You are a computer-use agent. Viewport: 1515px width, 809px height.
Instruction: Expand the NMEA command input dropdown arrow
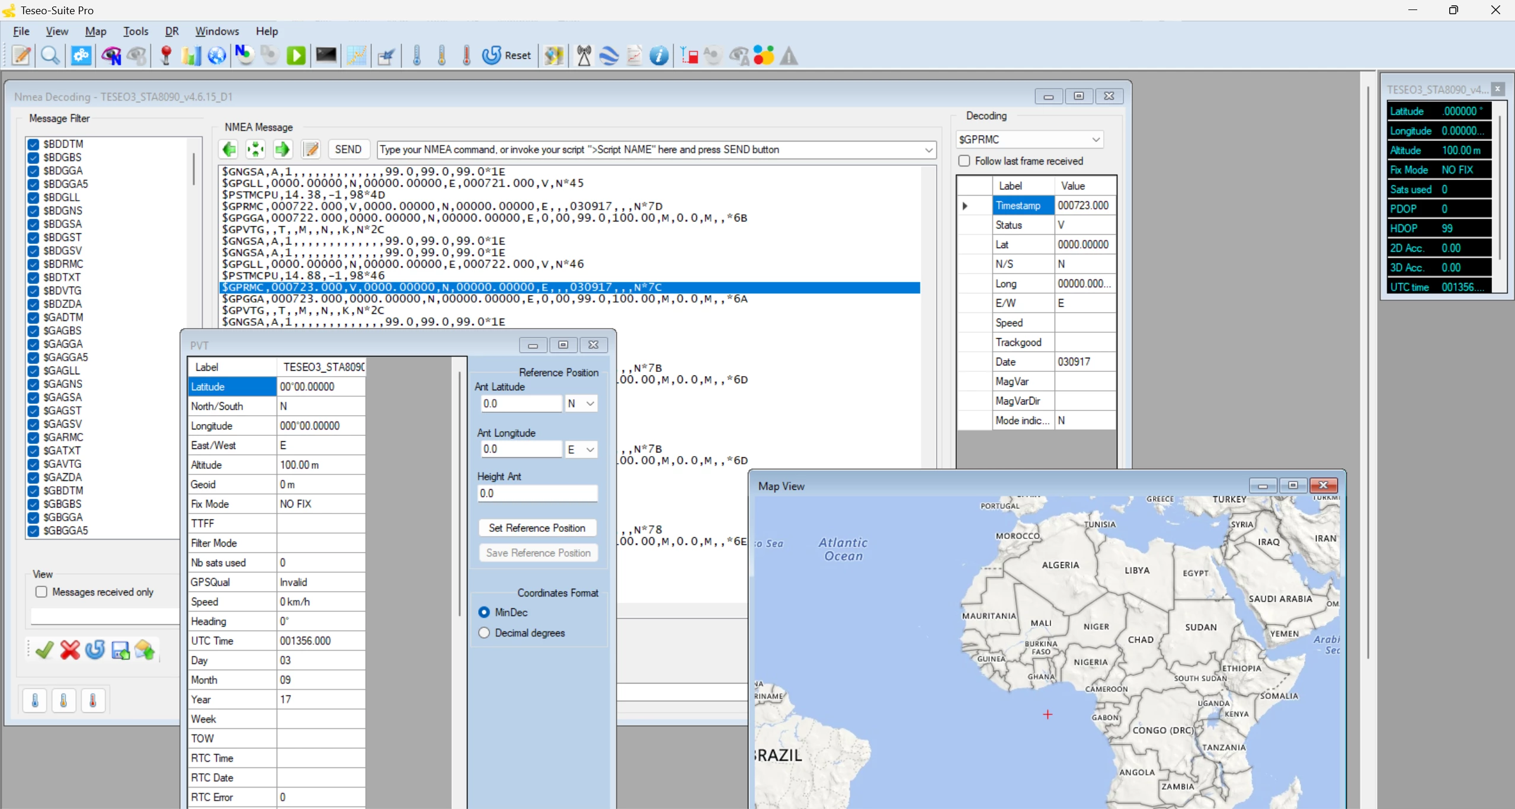click(928, 150)
